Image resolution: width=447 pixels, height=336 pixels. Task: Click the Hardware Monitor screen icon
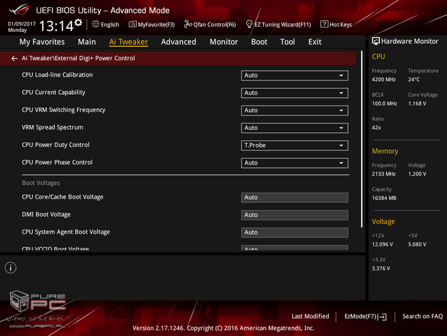coord(376,41)
